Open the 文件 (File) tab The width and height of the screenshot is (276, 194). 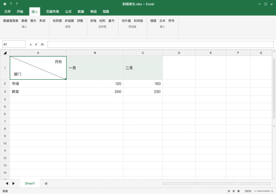point(8,12)
